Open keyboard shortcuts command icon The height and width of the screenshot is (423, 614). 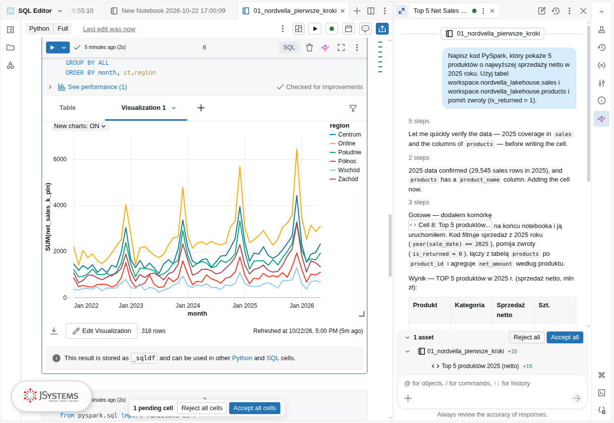click(x=602, y=375)
